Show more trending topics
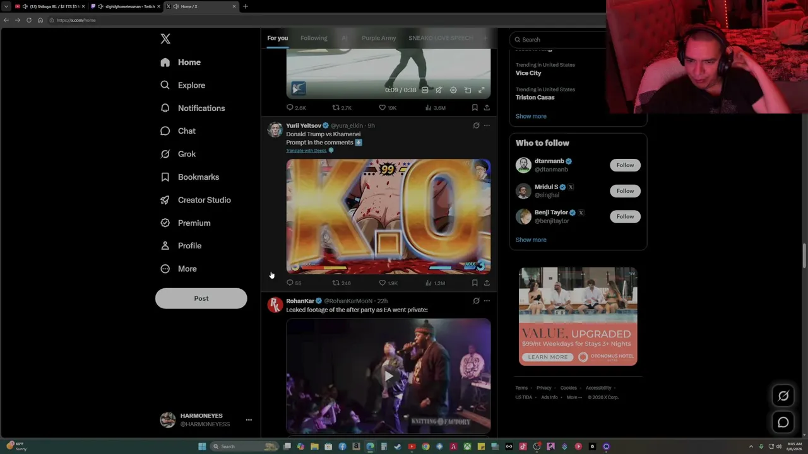Image resolution: width=808 pixels, height=454 pixels. [531, 116]
